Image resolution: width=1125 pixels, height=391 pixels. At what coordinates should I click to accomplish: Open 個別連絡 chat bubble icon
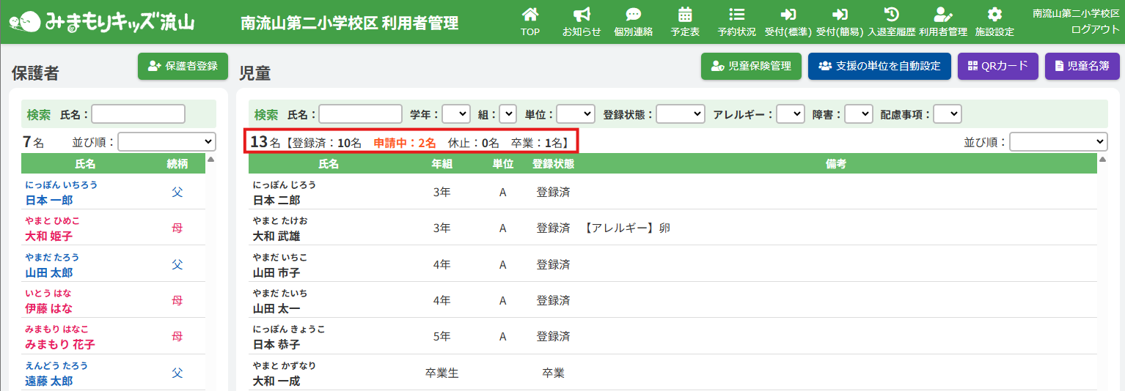[x=633, y=15]
